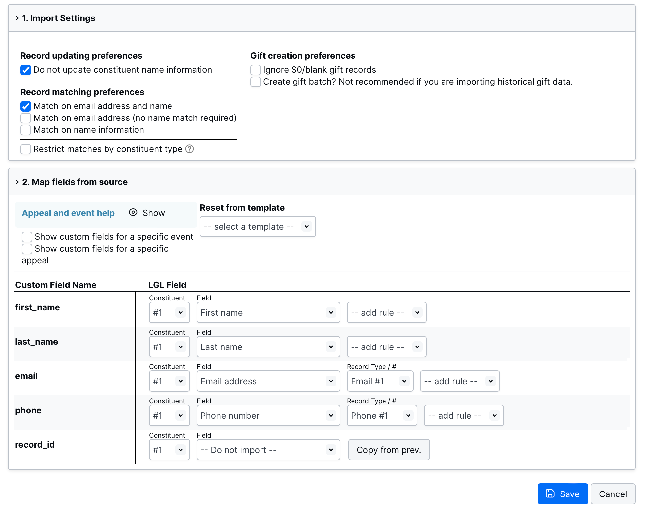Open add rule dropdown for phone row

(x=463, y=416)
